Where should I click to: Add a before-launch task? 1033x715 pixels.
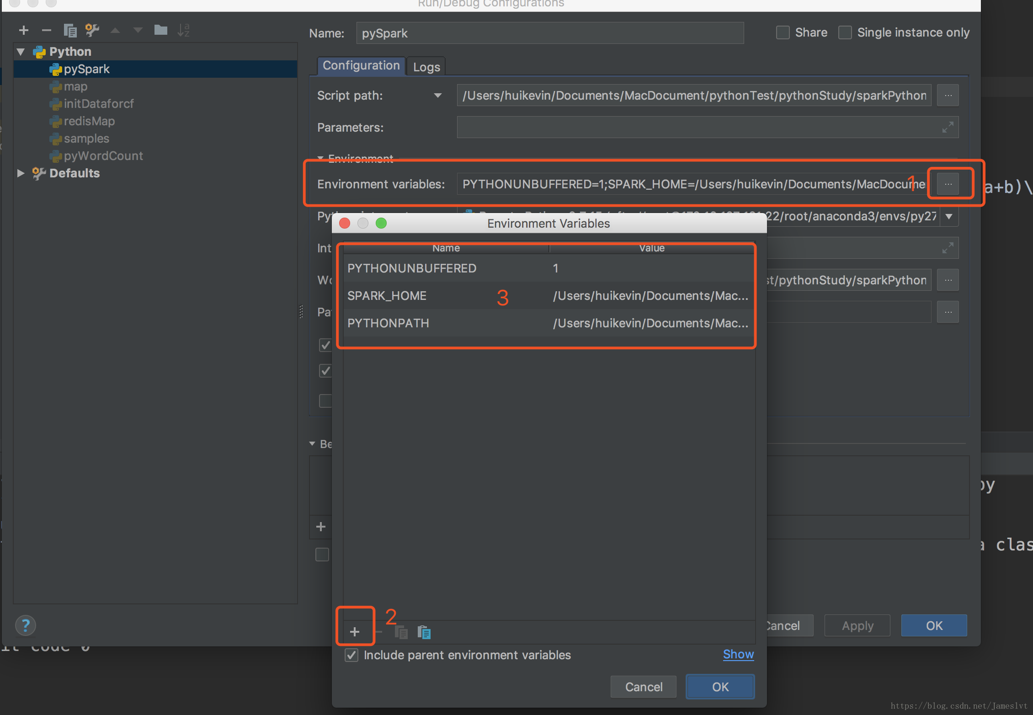pos(321,527)
